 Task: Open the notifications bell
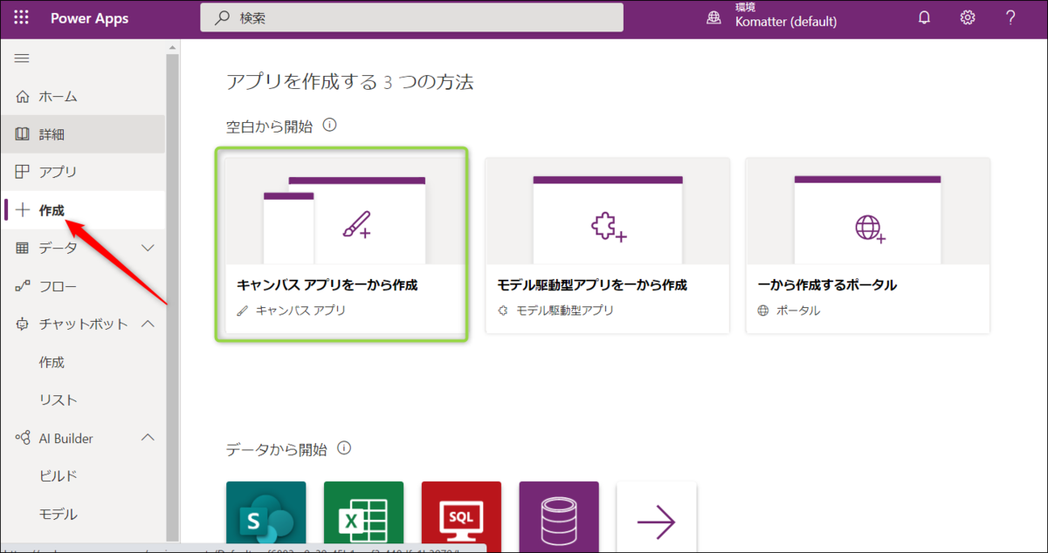pos(924,17)
